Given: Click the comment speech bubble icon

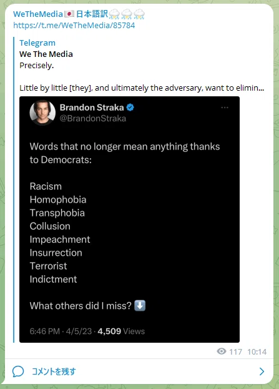Looking at the screenshot, I should click(x=18, y=371).
